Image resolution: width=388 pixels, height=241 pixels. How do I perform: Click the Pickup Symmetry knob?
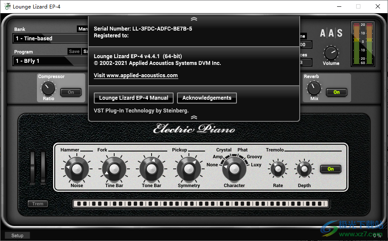point(188,169)
